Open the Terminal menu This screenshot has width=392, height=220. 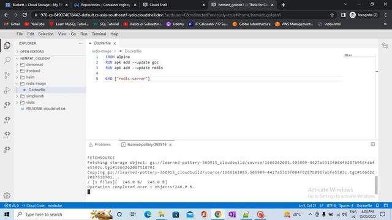[x=99, y=34]
